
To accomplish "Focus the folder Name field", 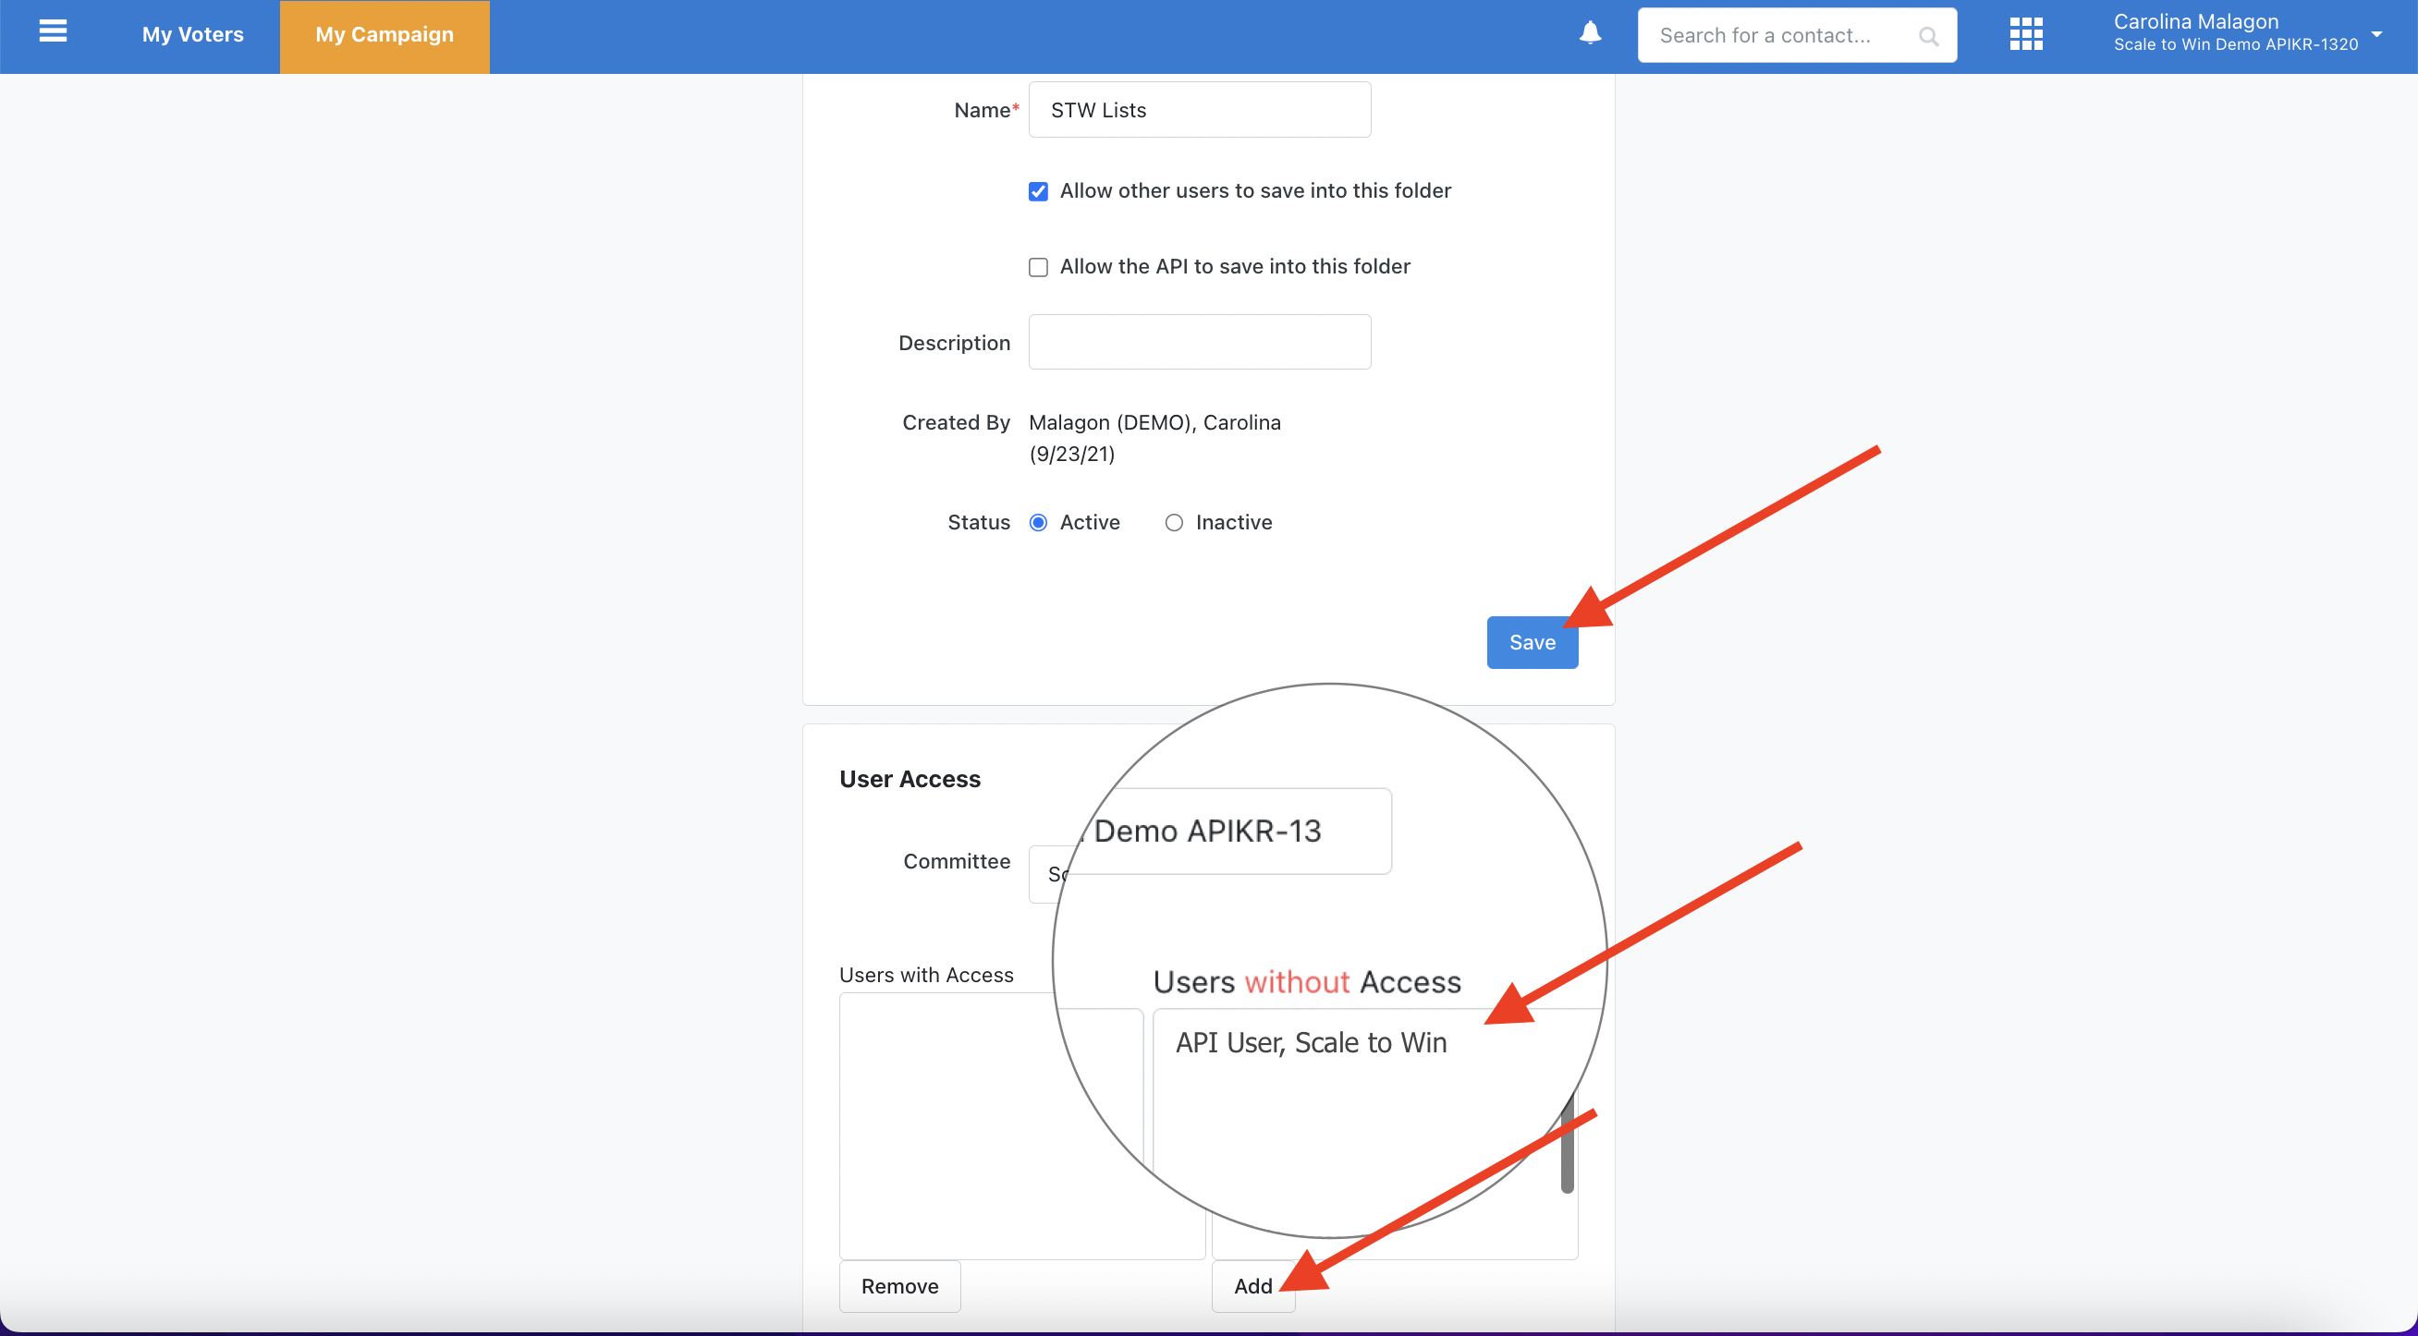I will [x=1199, y=110].
